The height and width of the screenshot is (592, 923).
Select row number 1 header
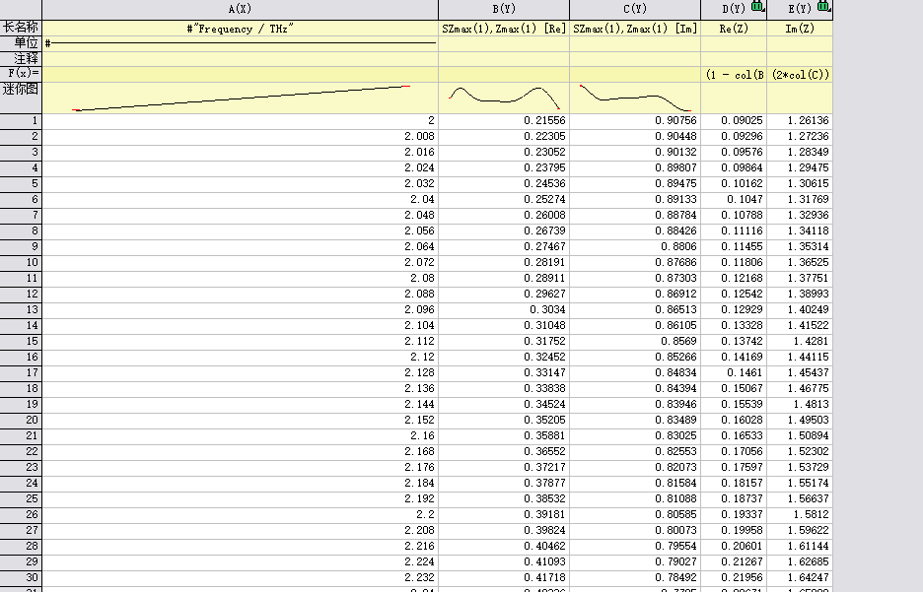[x=21, y=121]
